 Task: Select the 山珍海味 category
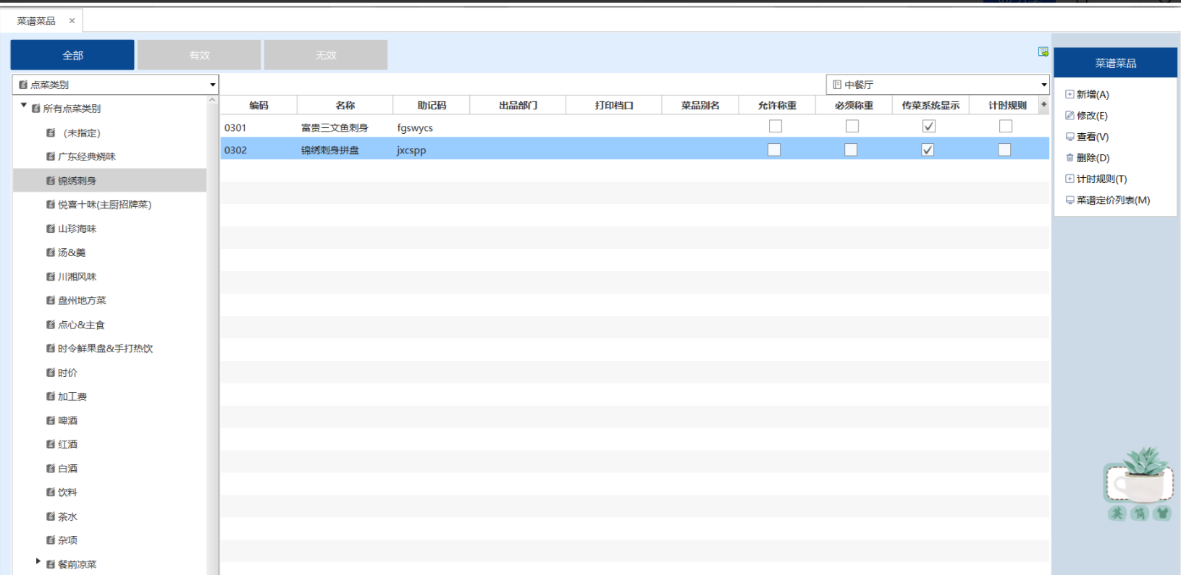click(77, 229)
